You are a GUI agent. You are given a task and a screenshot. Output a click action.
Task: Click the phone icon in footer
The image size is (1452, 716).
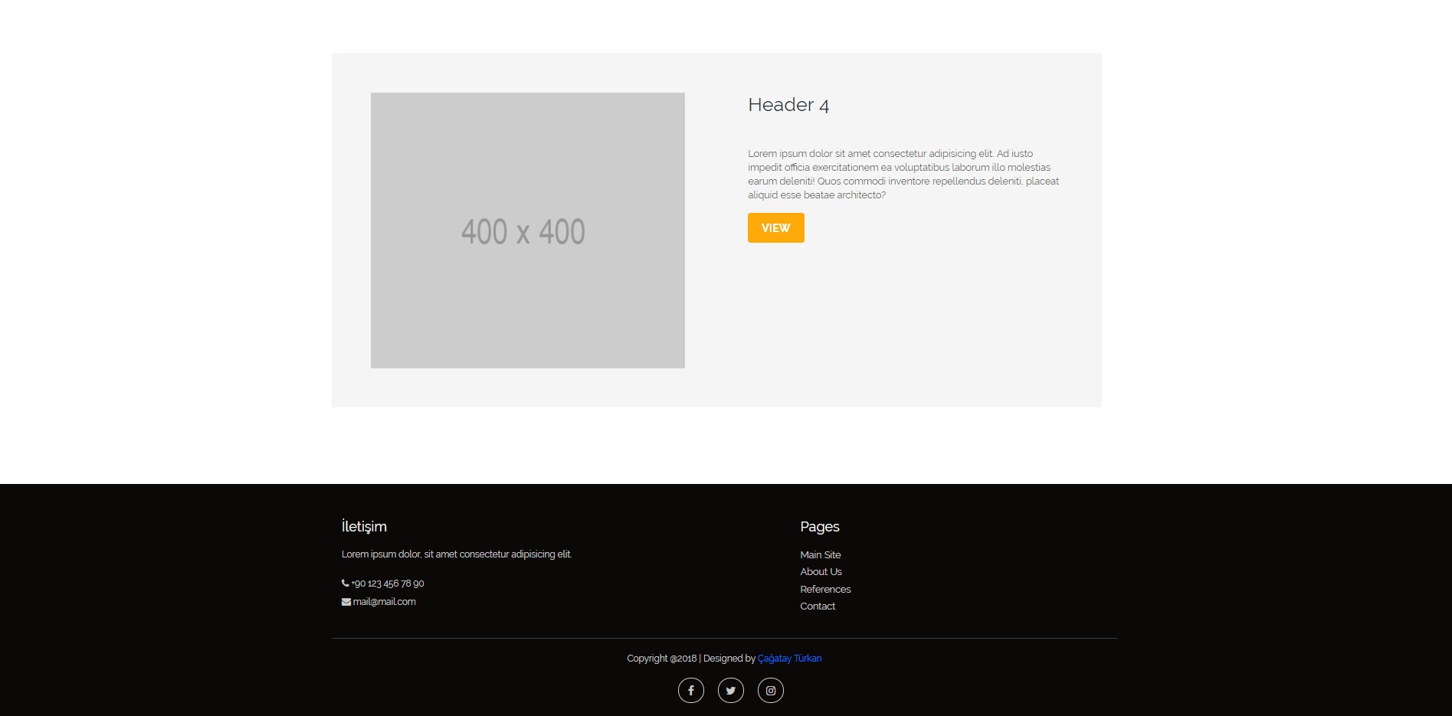pyautogui.click(x=346, y=584)
